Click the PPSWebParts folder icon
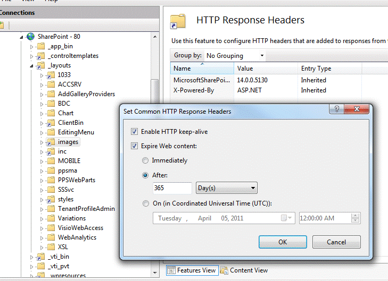The image size is (388, 281). (51, 180)
